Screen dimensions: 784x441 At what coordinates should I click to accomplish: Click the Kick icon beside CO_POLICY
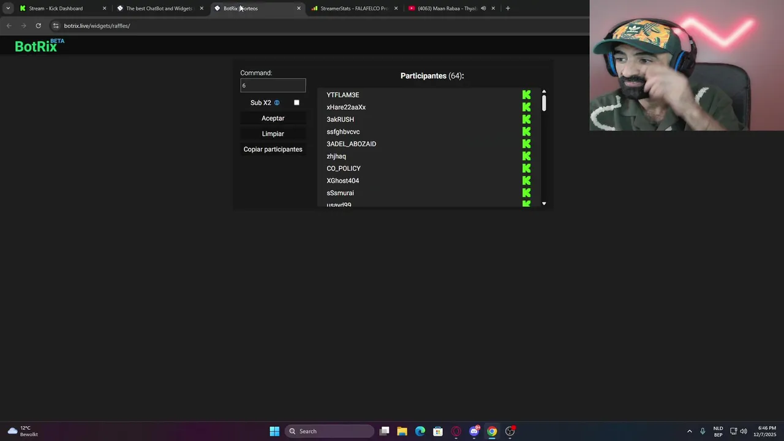pos(526,168)
